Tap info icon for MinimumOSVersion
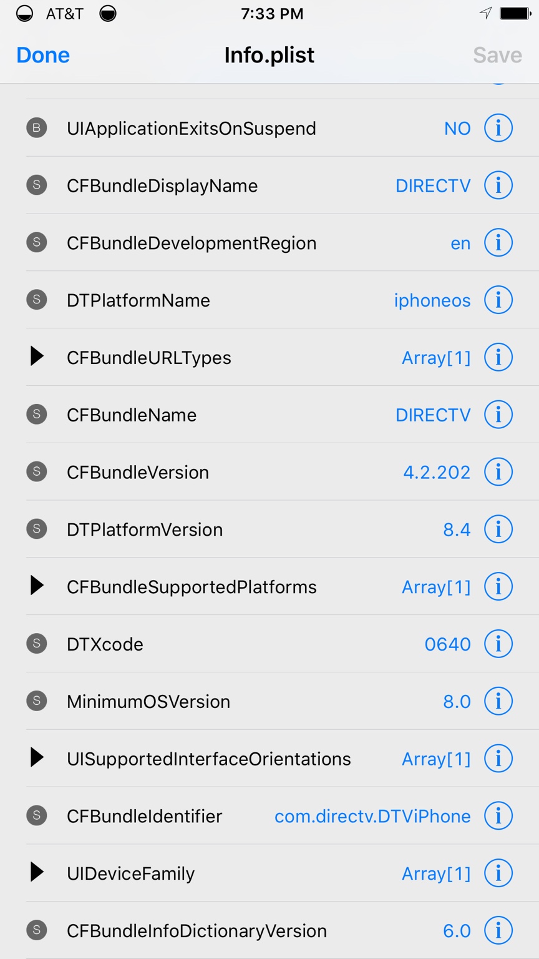 (498, 701)
